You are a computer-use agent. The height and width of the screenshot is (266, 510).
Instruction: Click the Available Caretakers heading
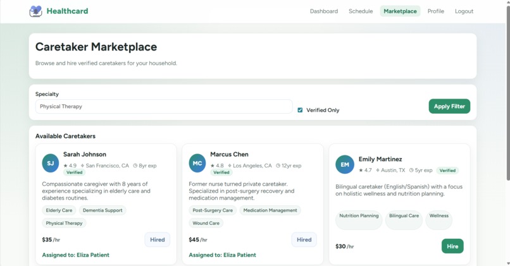(x=65, y=136)
